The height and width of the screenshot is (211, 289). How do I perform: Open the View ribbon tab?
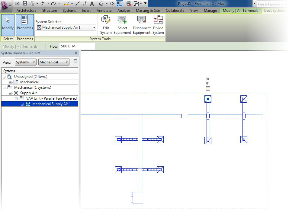[x=194, y=11]
